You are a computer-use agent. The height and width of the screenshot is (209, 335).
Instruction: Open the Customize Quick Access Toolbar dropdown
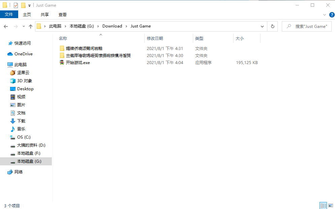[30, 5]
